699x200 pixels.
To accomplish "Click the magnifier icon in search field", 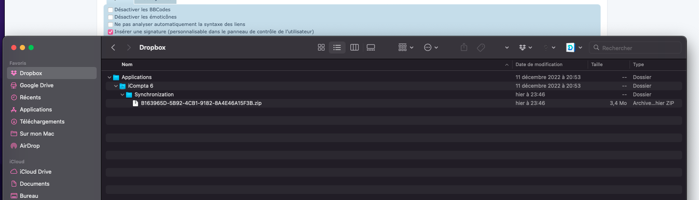I will pyautogui.click(x=596, y=48).
